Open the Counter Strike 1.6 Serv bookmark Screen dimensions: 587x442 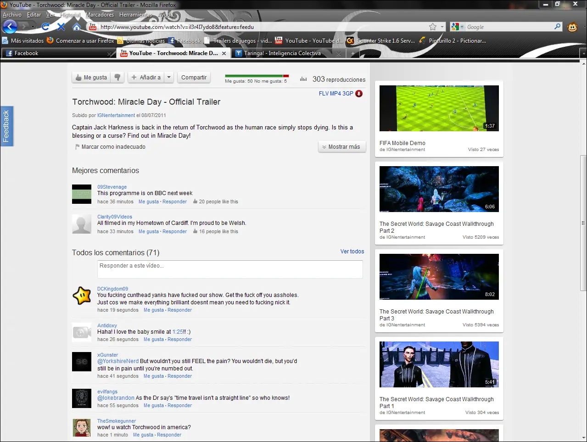pyautogui.click(x=381, y=41)
